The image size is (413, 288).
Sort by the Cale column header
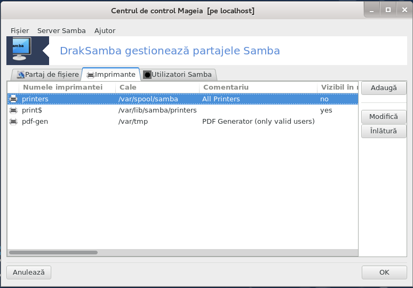(157, 87)
